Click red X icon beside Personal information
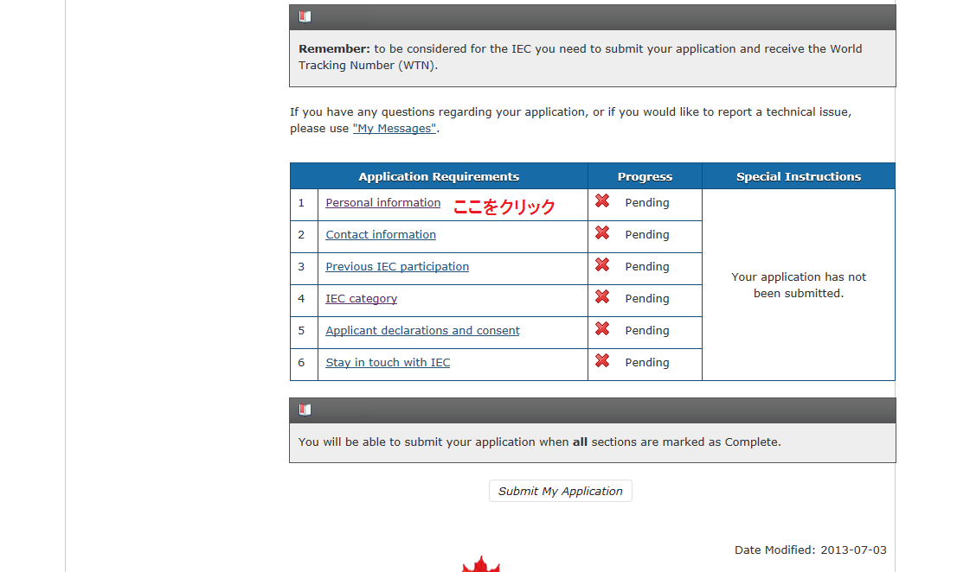The image size is (957, 572). [x=602, y=201]
